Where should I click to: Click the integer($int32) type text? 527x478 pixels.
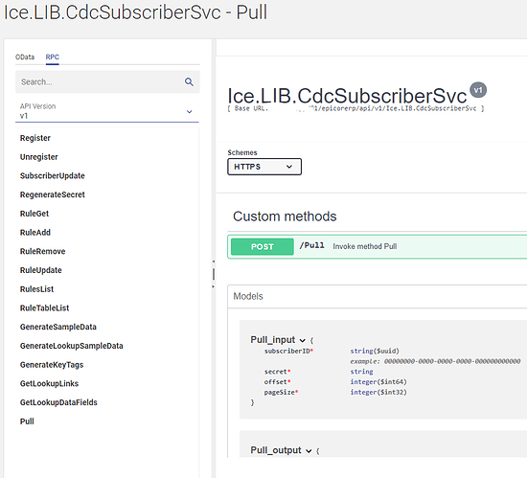click(378, 392)
